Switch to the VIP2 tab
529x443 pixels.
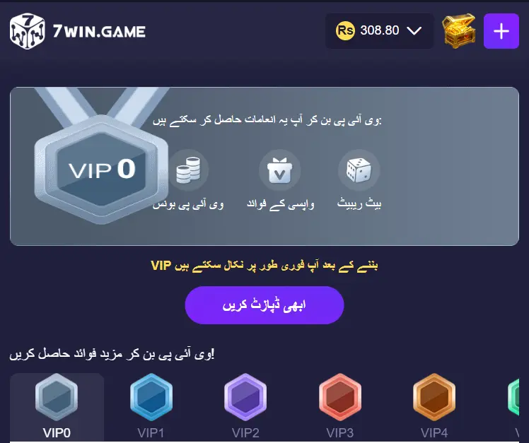point(245,407)
